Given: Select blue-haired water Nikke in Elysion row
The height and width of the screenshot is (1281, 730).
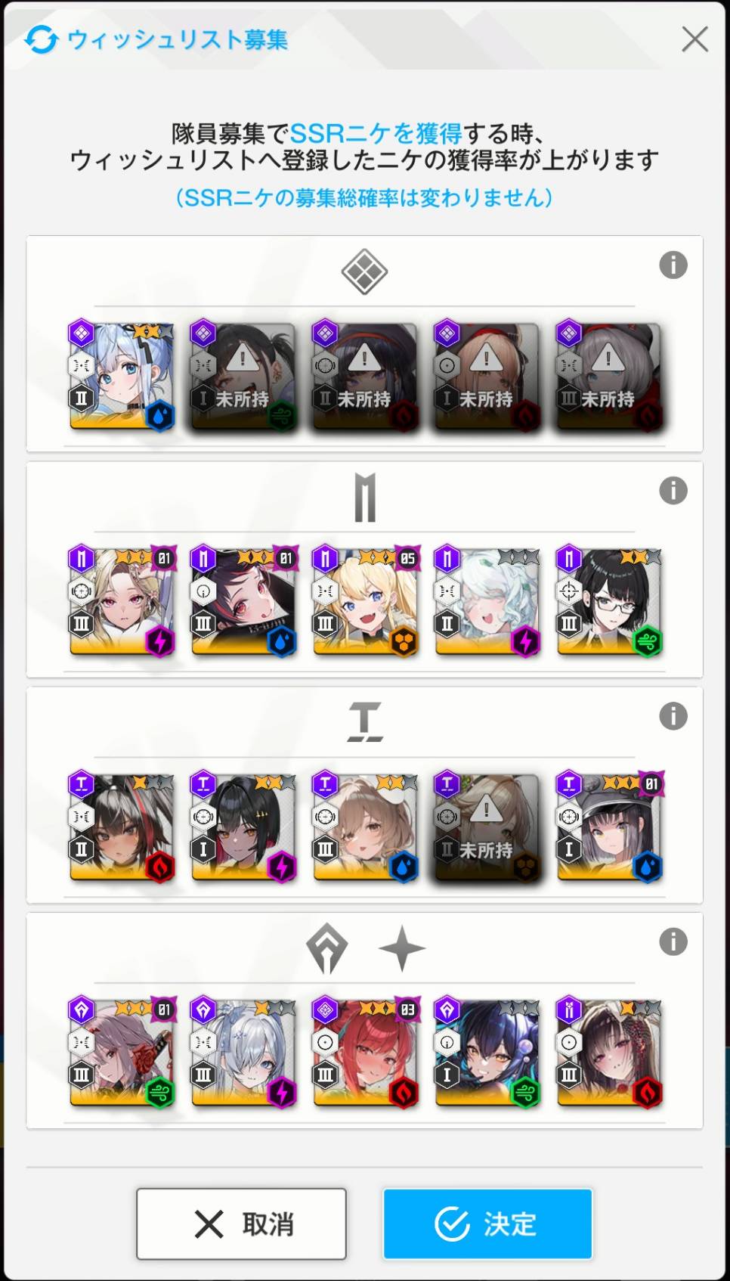Looking at the screenshot, I should click(x=122, y=377).
